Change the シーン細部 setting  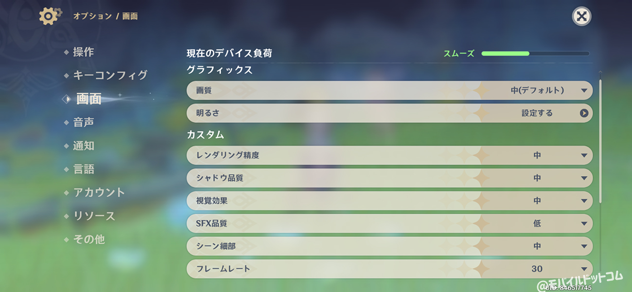[x=389, y=246]
